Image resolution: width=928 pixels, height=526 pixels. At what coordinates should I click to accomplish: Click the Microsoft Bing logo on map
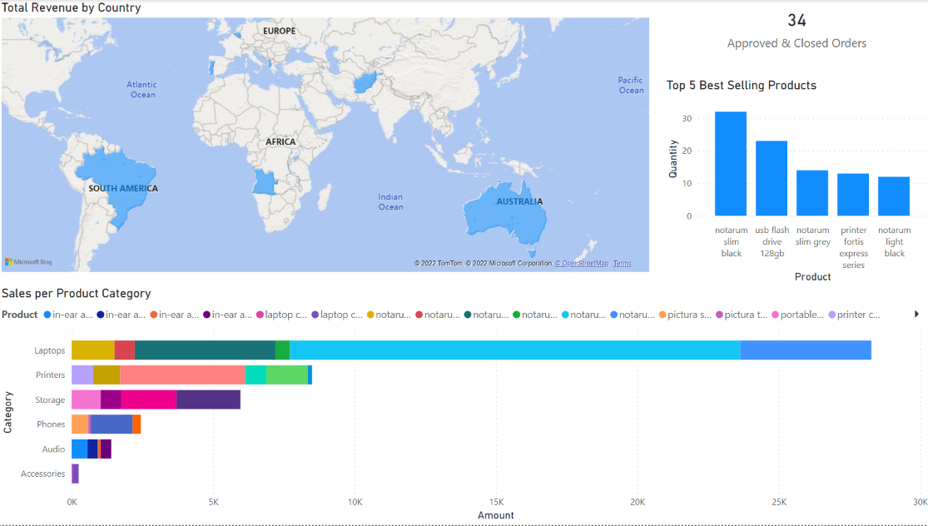[28, 262]
